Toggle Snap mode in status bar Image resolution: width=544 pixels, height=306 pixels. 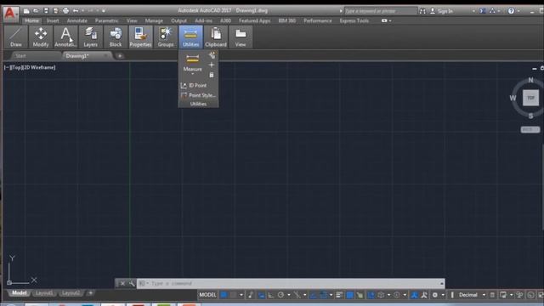click(234, 295)
